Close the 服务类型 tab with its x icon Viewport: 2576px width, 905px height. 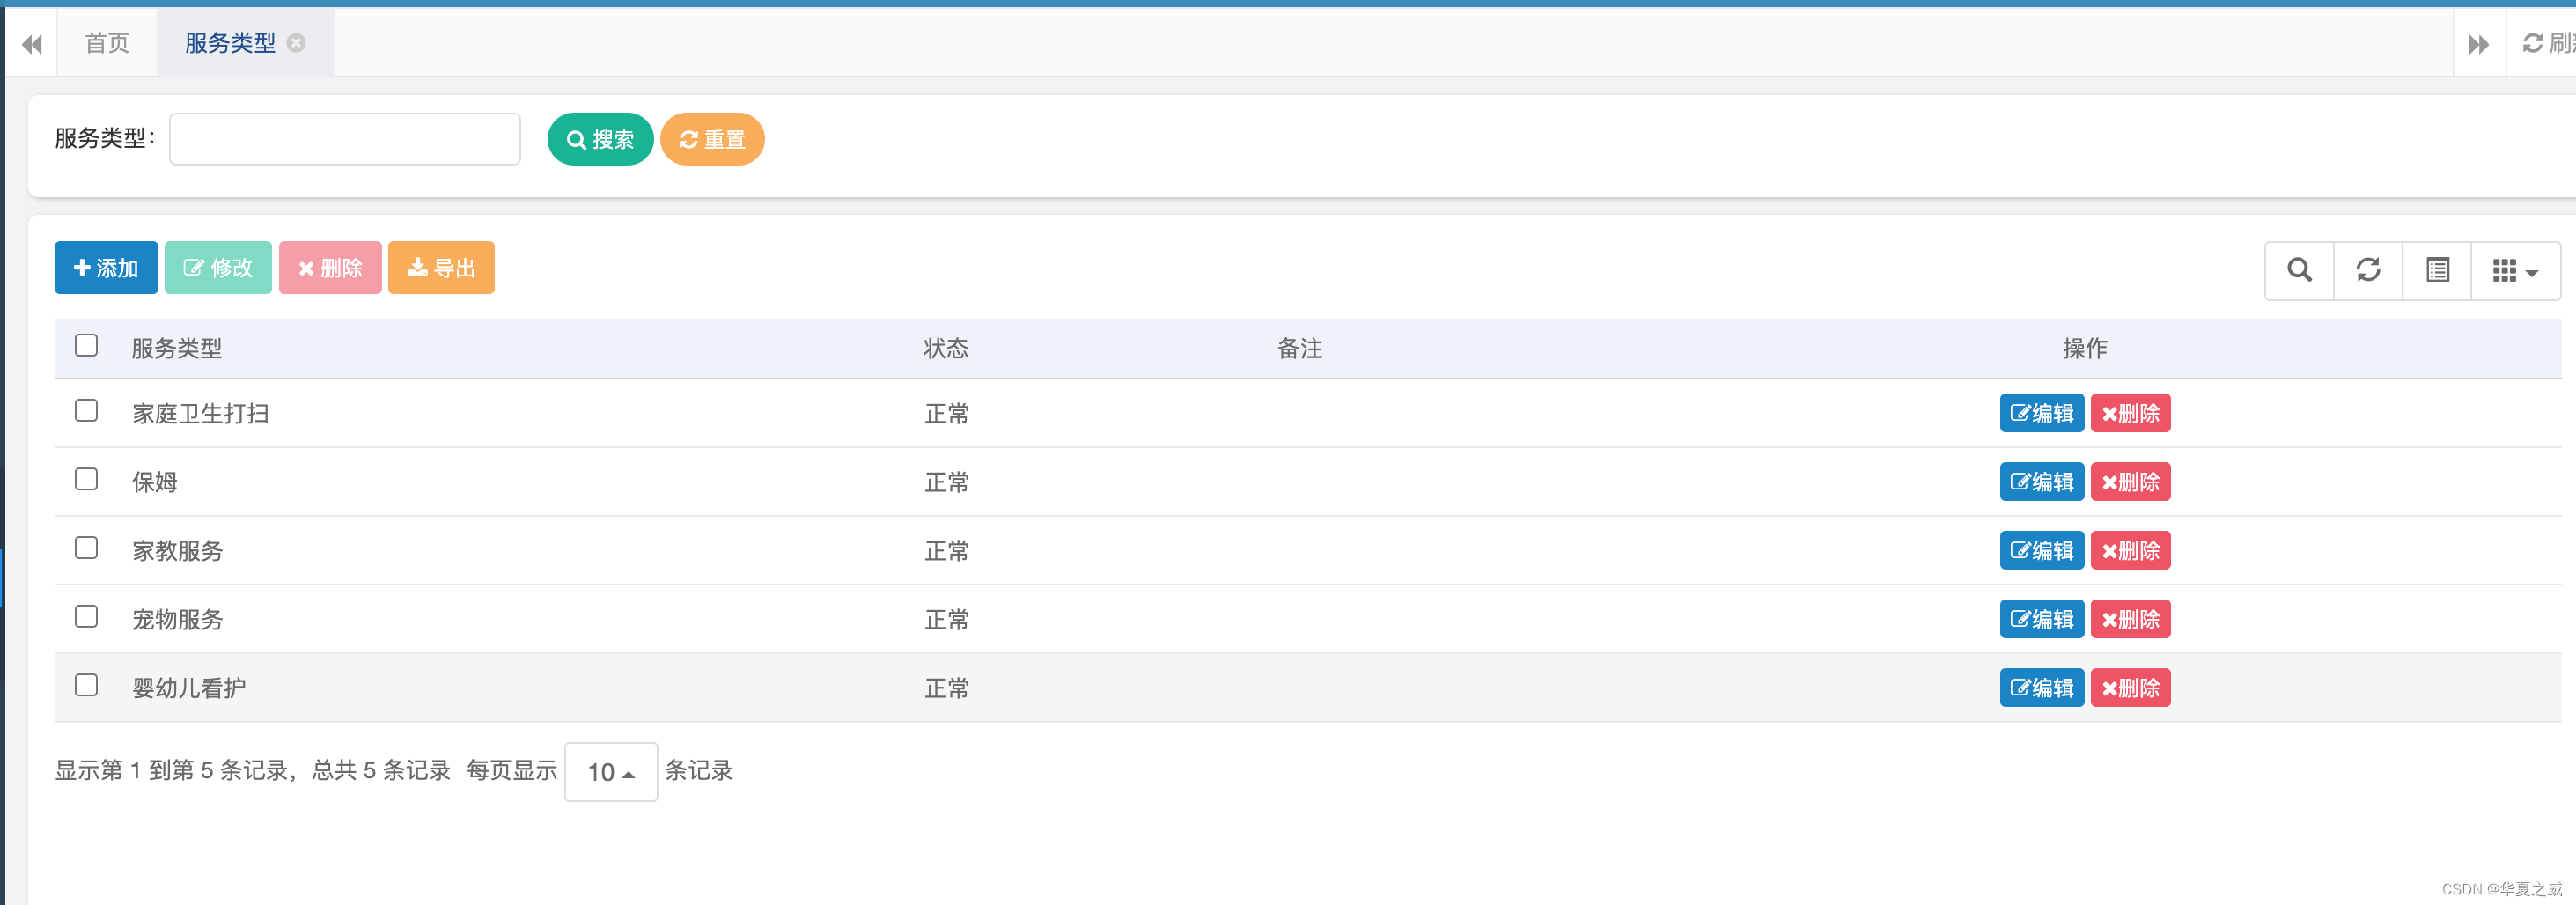(x=296, y=43)
